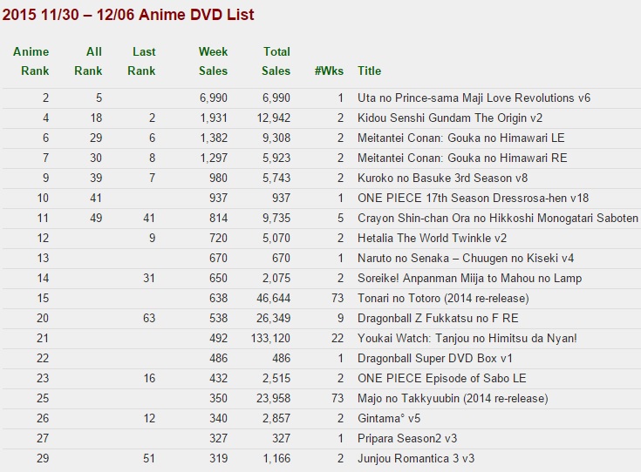Click the #Wks column header
The image size is (641, 472).
click(329, 71)
